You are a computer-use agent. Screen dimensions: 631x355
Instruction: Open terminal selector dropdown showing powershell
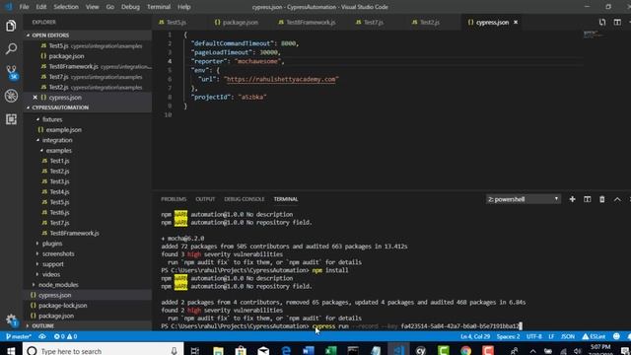coord(523,199)
